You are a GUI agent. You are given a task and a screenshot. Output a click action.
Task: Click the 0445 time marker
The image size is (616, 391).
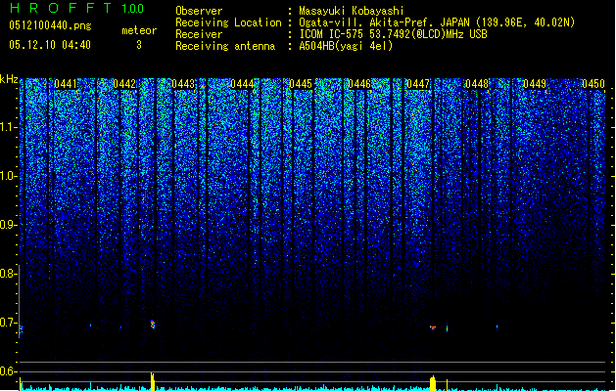coord(301,84)
